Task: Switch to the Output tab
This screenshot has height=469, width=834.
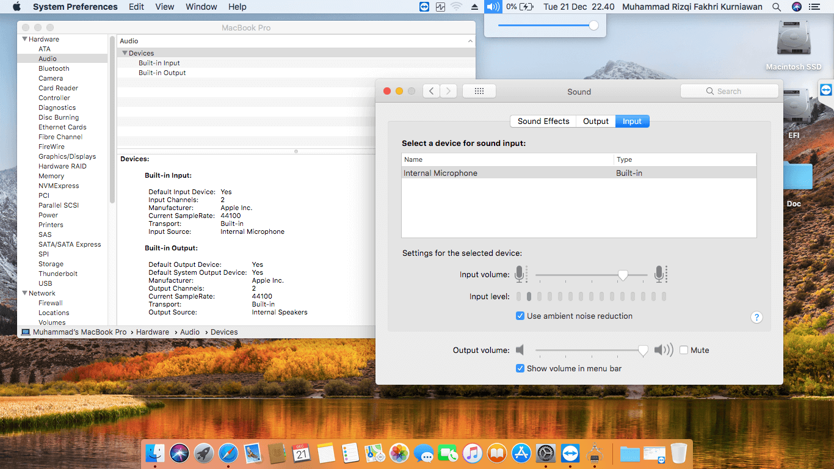Action: 596,121
